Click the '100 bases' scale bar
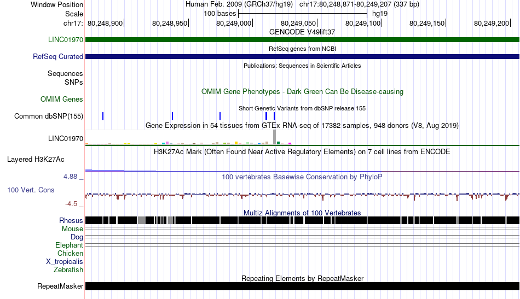Screen dimensions: 520x299 (303, 14)
